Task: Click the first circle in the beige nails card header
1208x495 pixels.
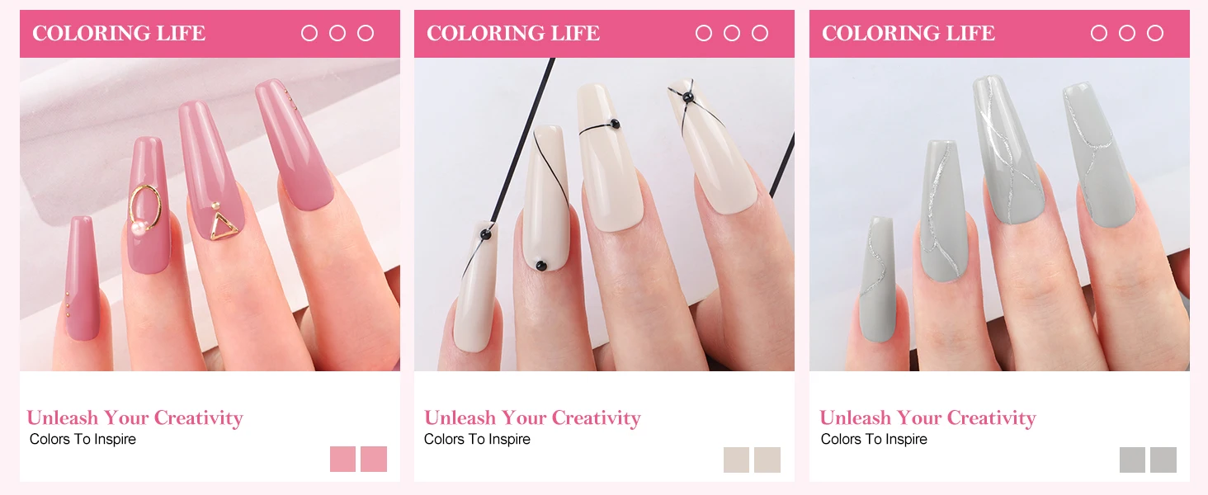Action: (x=704, y=33)
